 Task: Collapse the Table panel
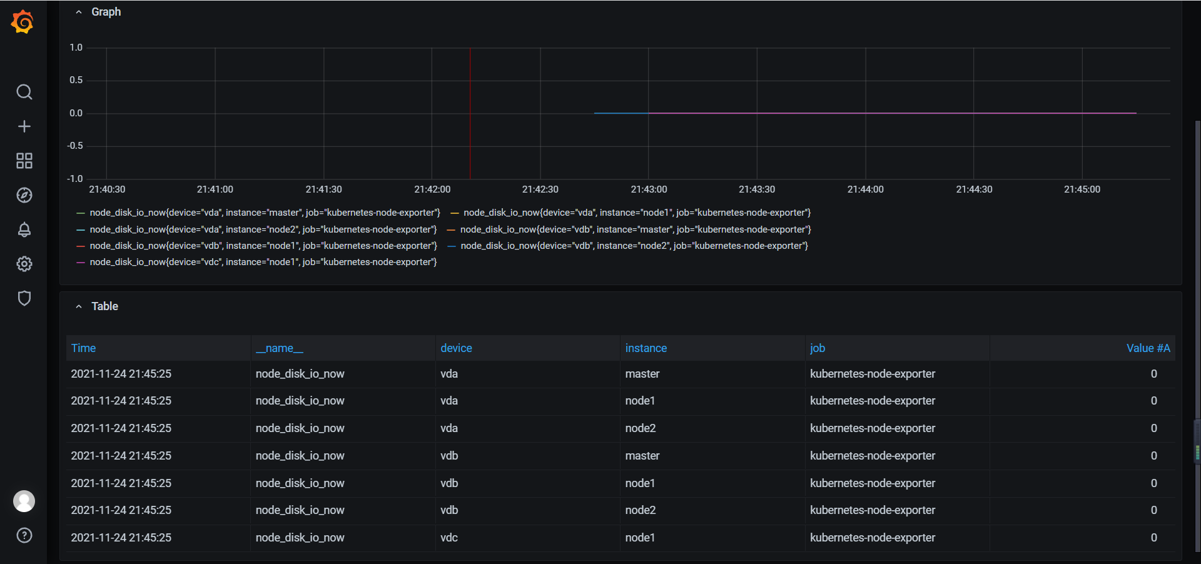point(79,306)
